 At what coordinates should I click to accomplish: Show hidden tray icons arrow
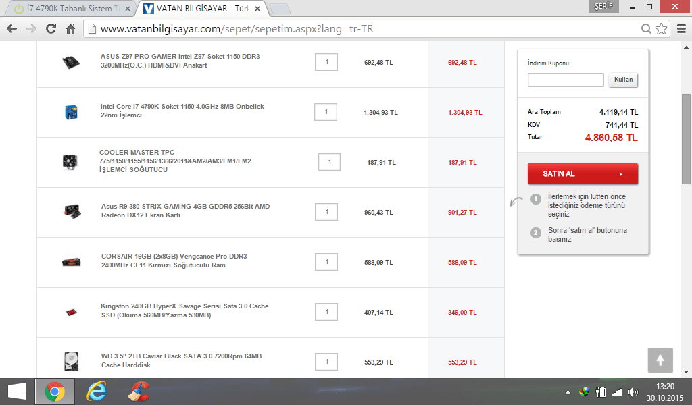coord(568,391)
